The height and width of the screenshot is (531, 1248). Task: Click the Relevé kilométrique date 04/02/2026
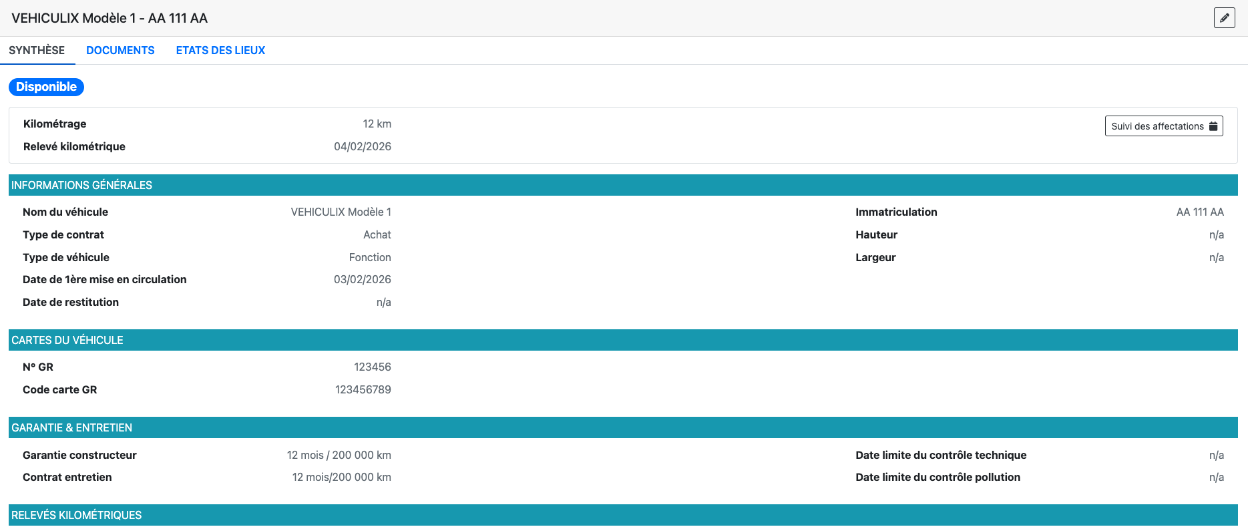pos(362,147)
